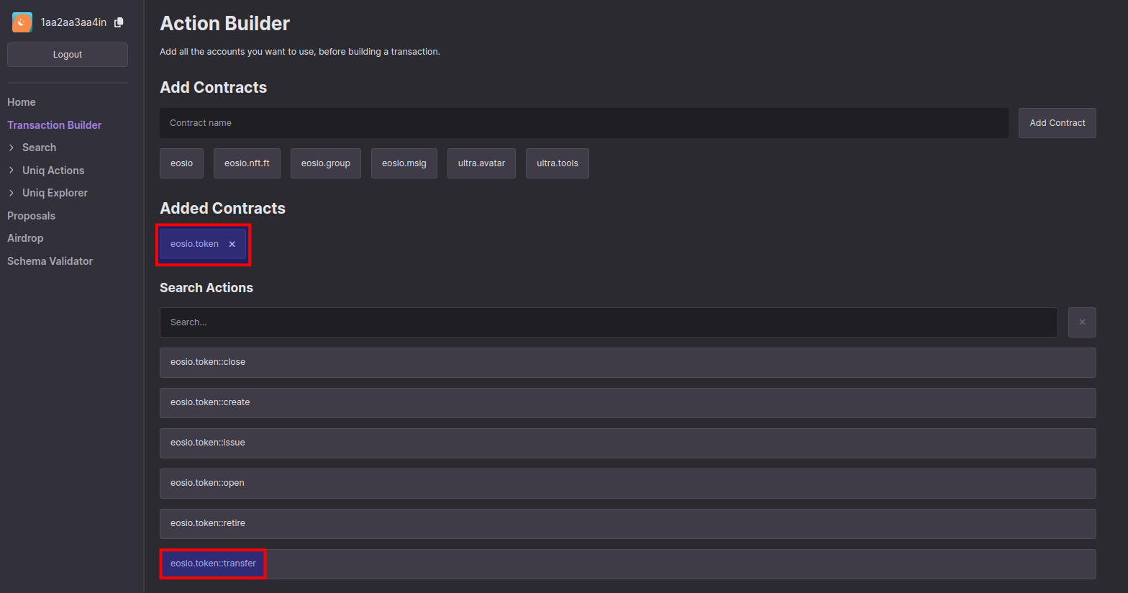Screen dimensions: 1128x593
Task: Select eosio.token::issue action
Action: click(x=627, y=443)
